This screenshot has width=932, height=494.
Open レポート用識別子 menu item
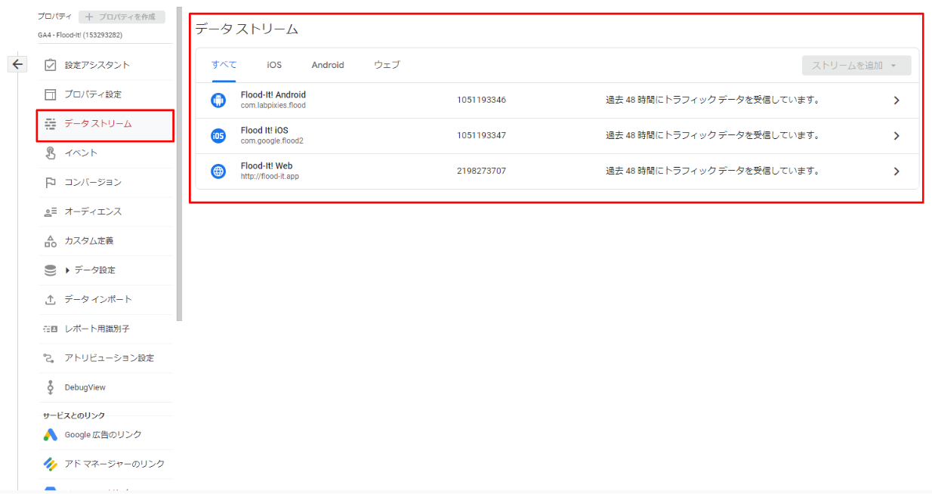coord(105,329)
